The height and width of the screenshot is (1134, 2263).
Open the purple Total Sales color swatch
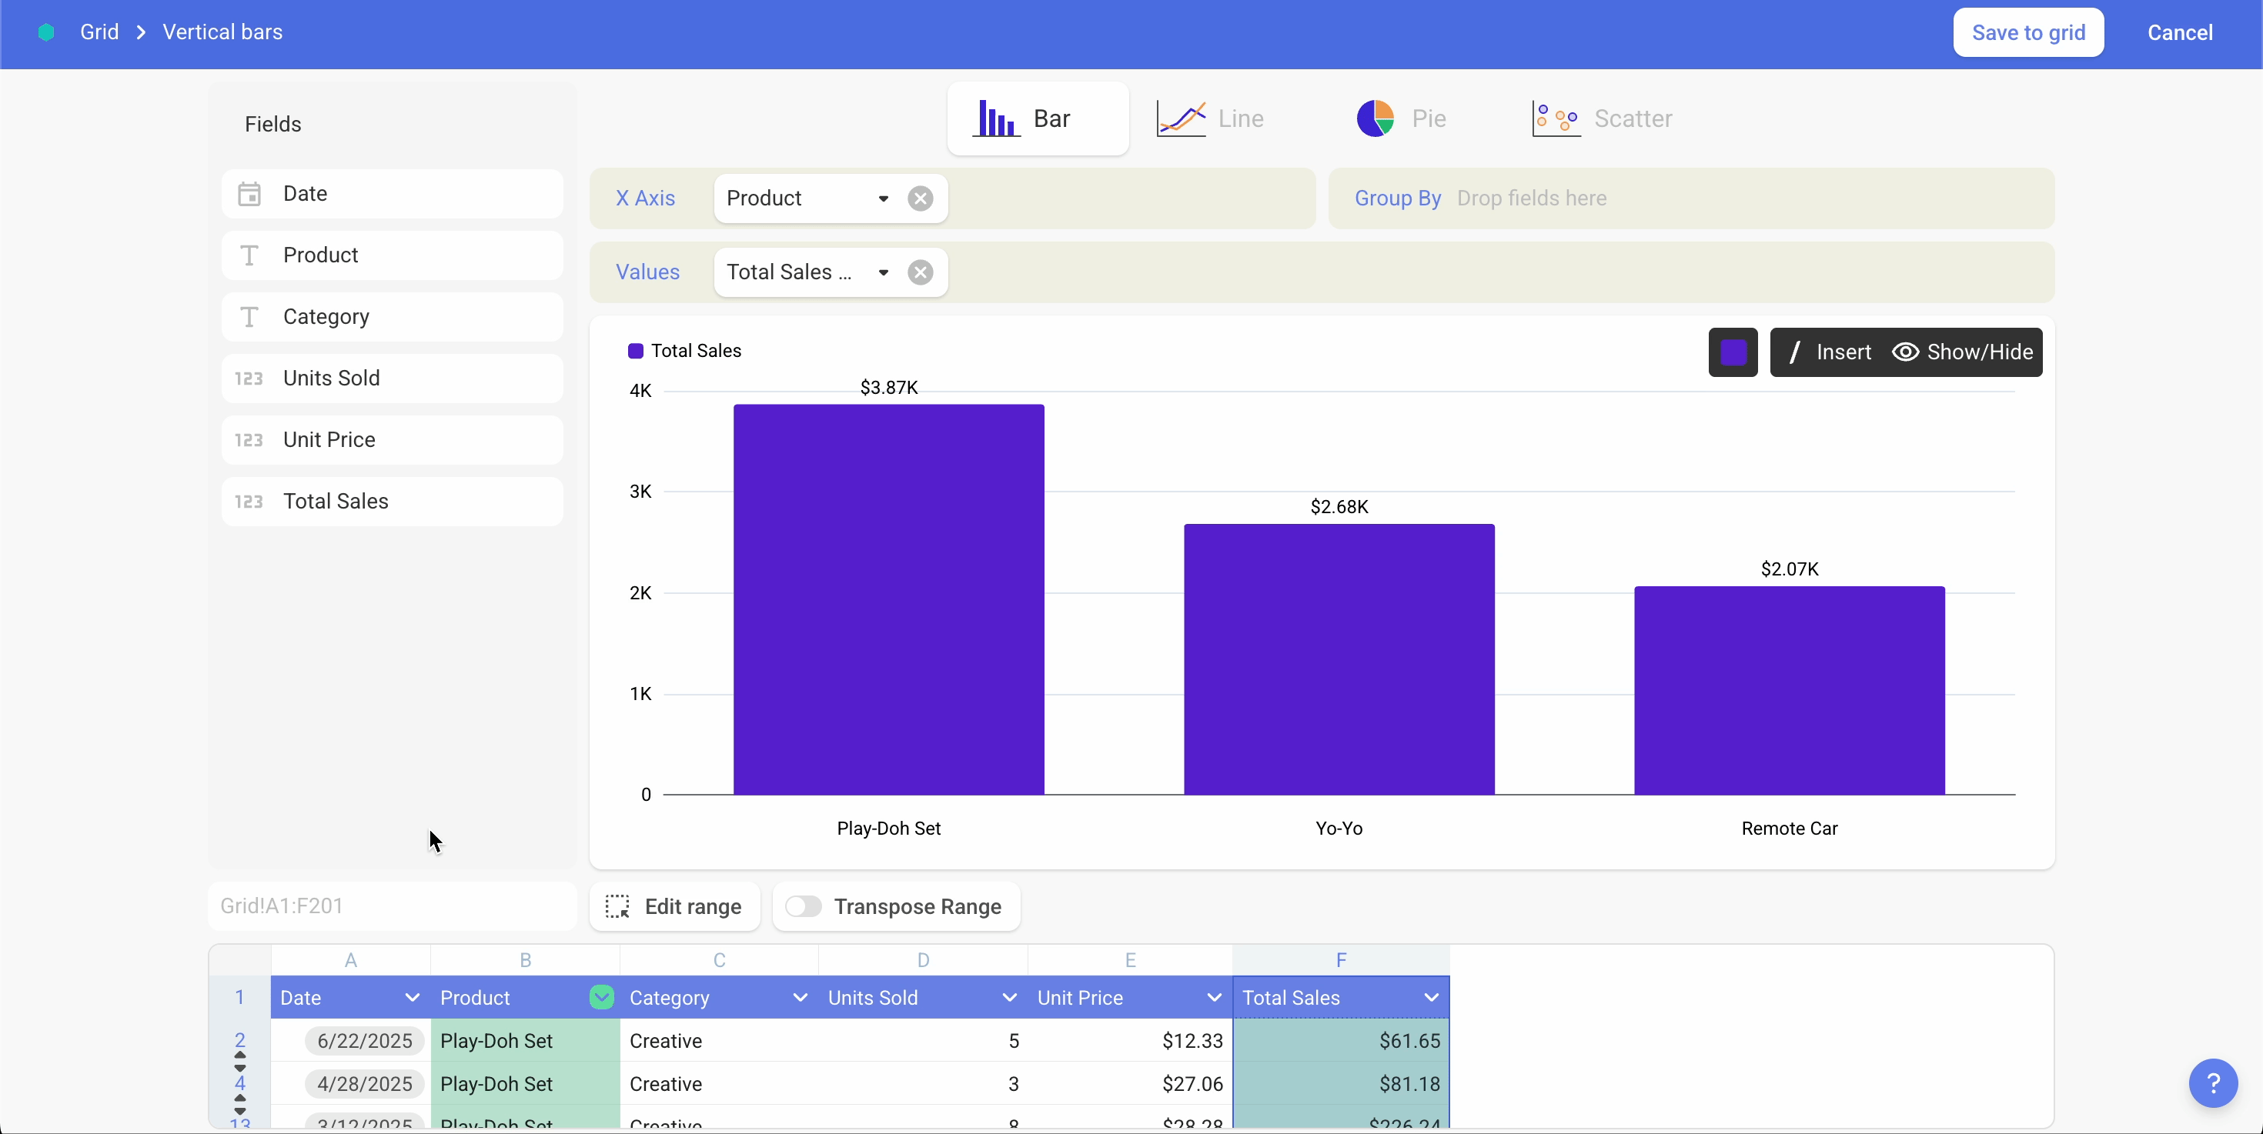(x=1733, y=352)
